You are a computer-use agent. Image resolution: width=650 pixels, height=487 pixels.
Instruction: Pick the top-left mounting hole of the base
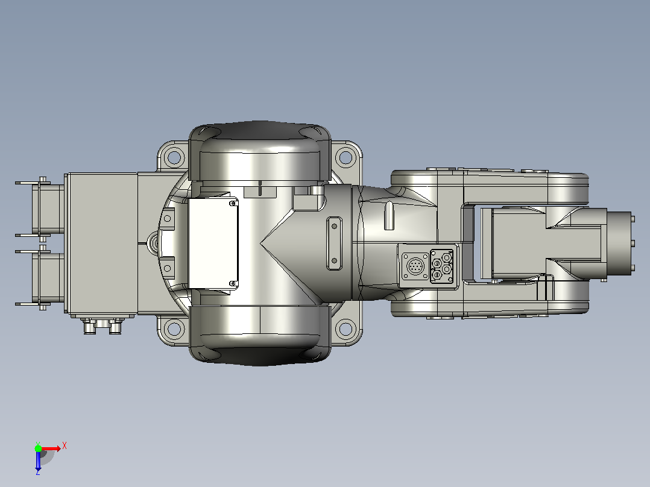174,157
